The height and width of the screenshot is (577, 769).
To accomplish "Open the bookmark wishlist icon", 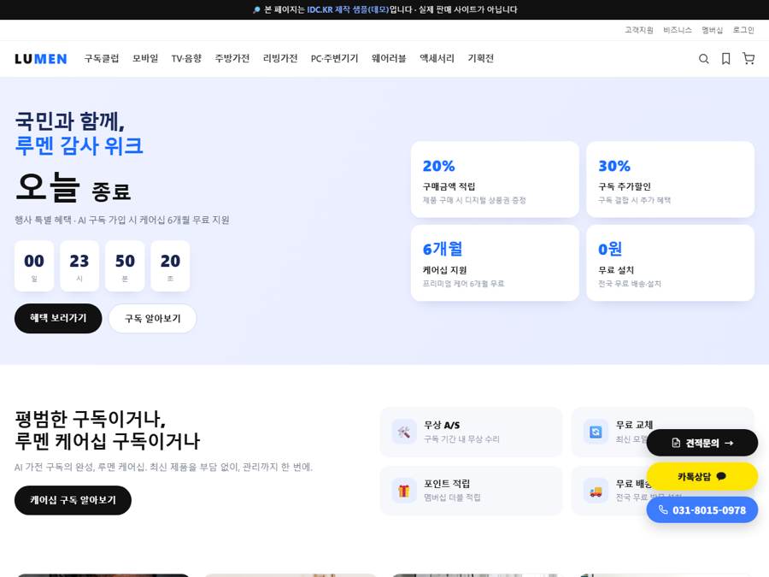I will [725, 59].
